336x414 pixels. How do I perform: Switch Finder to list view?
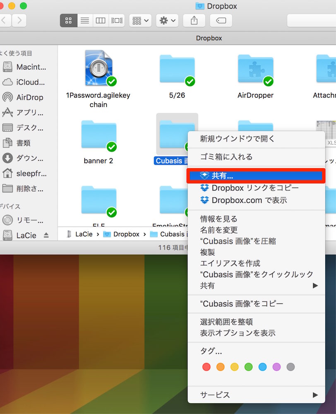85,20
